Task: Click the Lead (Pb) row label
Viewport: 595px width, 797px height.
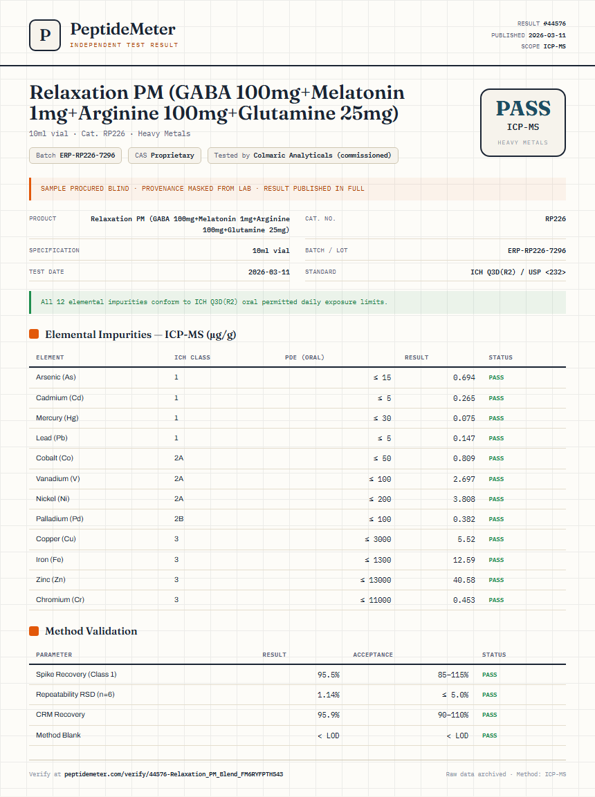Action: (51, 438)
